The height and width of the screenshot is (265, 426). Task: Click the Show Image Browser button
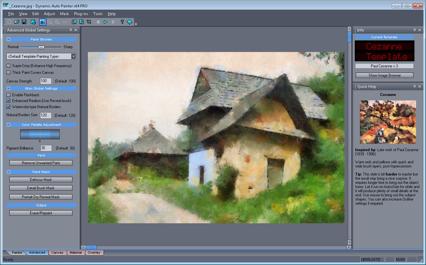point(385,75)
